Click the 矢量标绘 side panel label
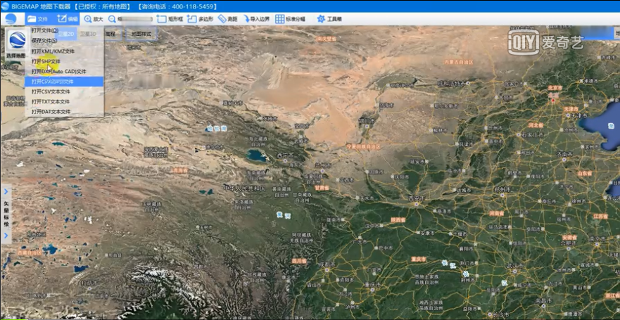This screenshot has height=320, width=620. click(x=6, y=214)
